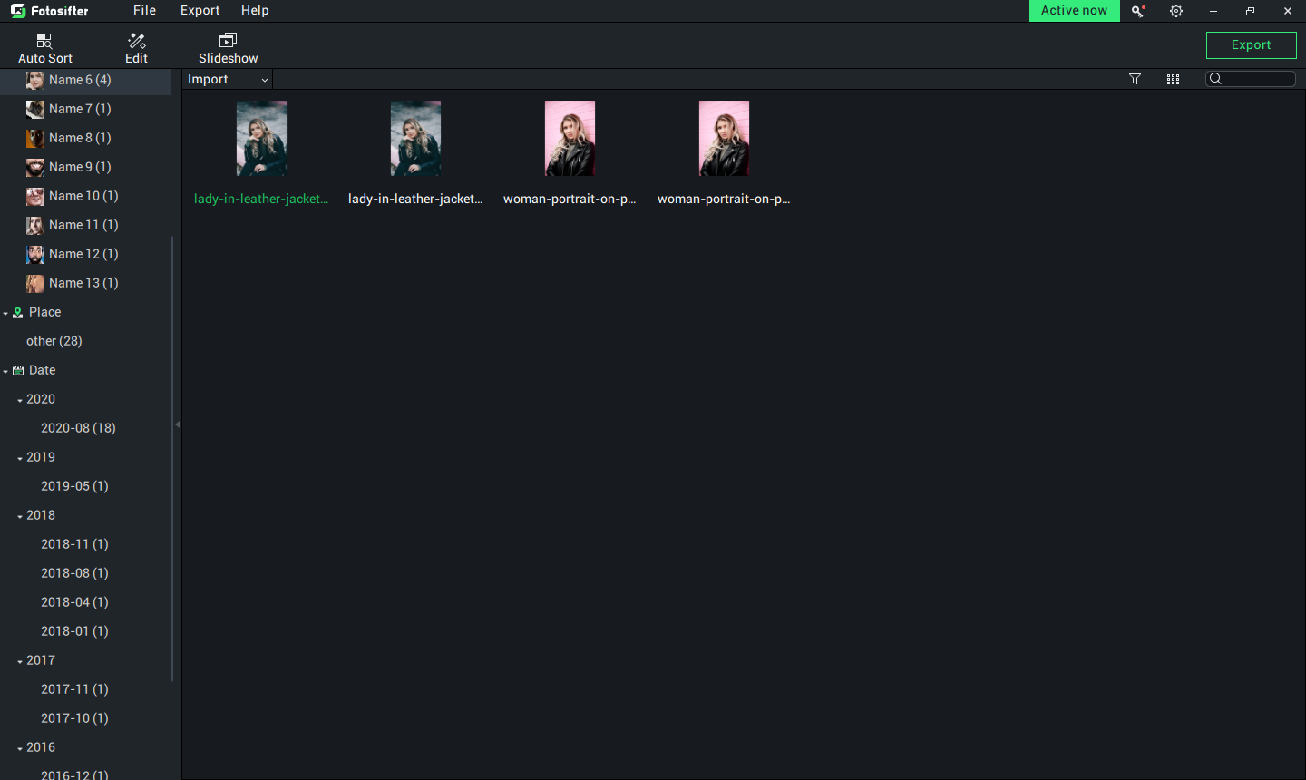Collapse the Date section arrow
The image size is (1306, 780).
(x=5, y=372)
